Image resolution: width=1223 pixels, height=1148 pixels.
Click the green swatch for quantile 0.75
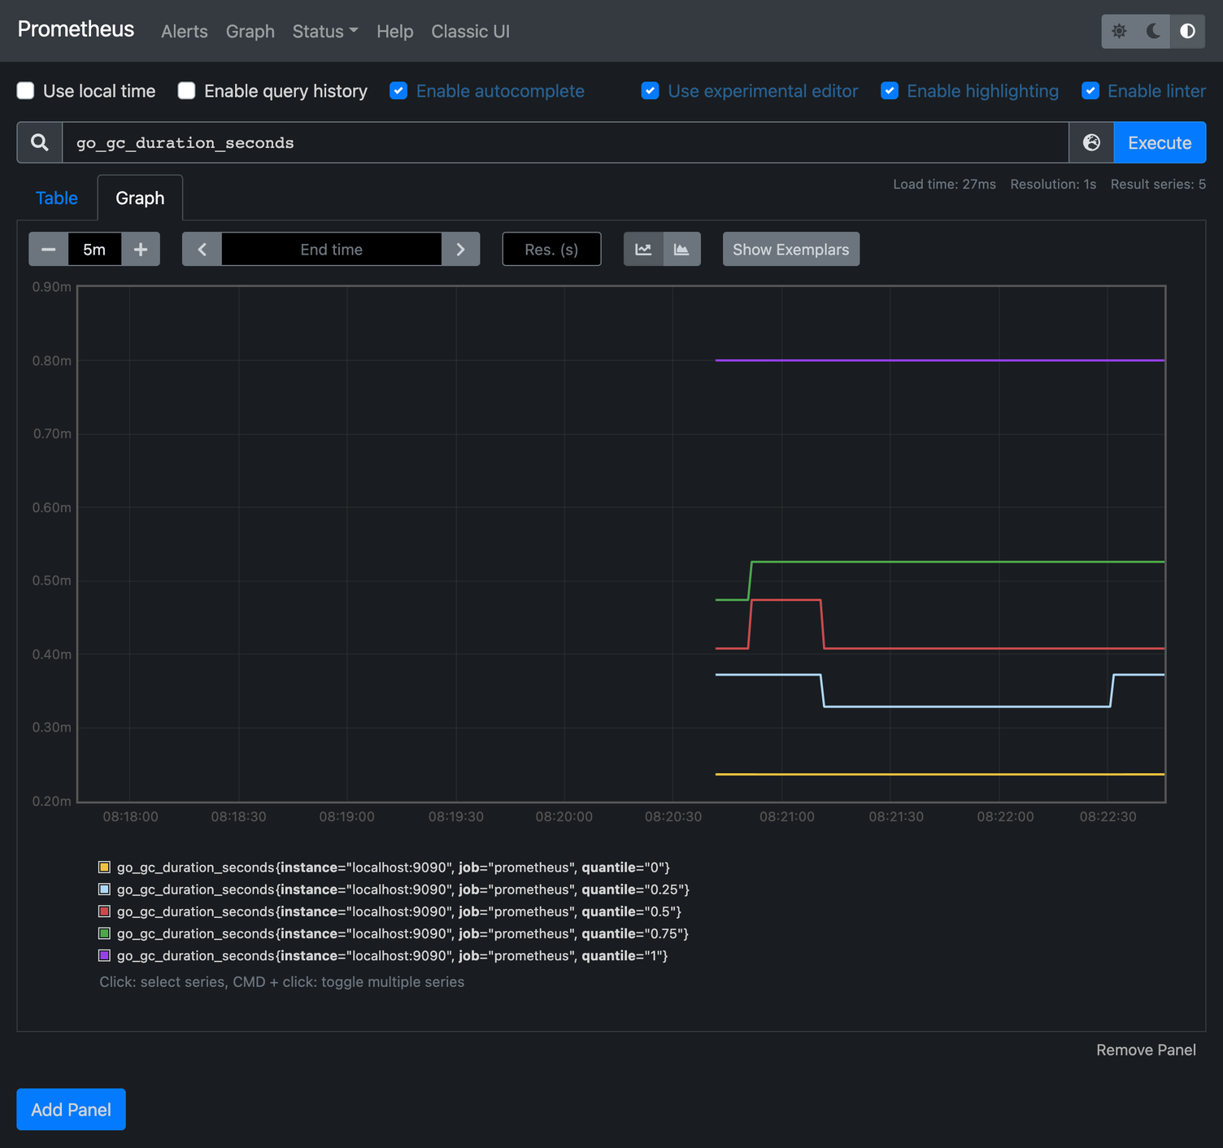(104, 933)
